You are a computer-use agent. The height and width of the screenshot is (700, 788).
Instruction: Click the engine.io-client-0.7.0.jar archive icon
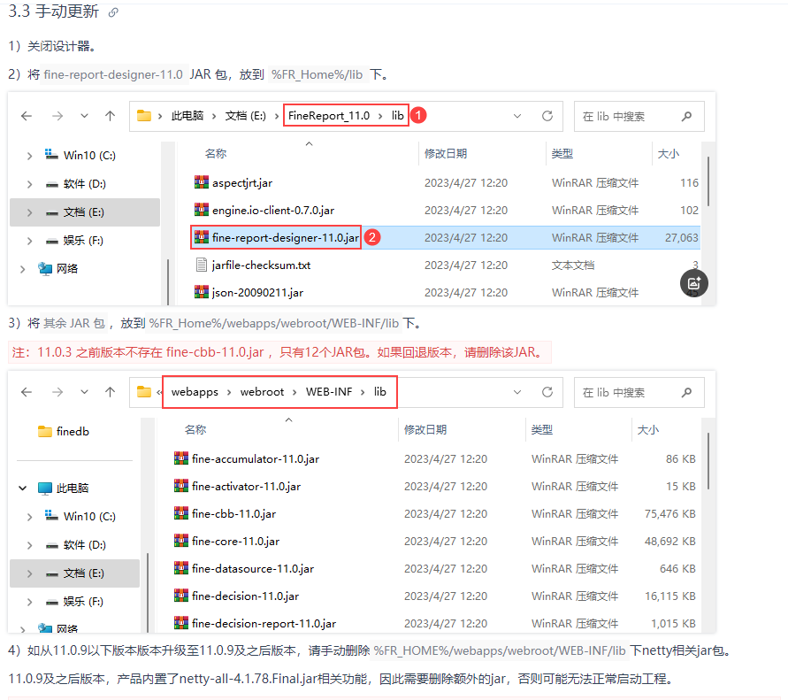pos(202,209)
